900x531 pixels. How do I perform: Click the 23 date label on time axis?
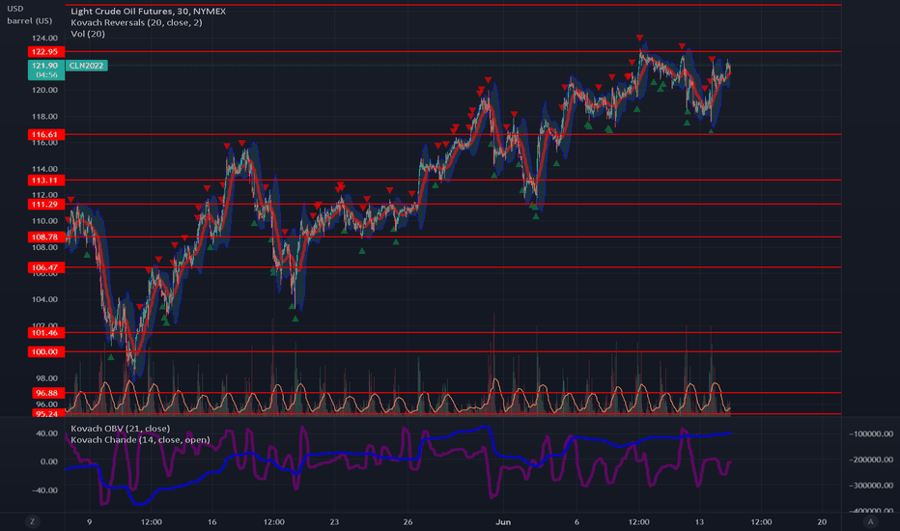click(x=334, y=521)
